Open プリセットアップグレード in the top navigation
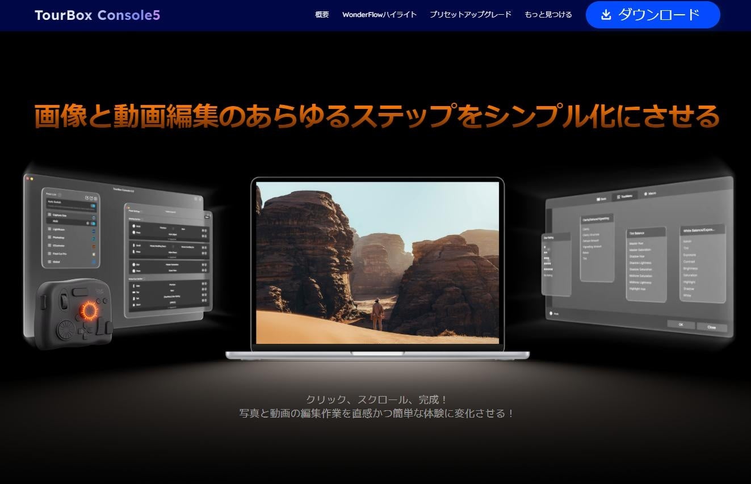This screenshot has height=484, width=751. (471, 15)
